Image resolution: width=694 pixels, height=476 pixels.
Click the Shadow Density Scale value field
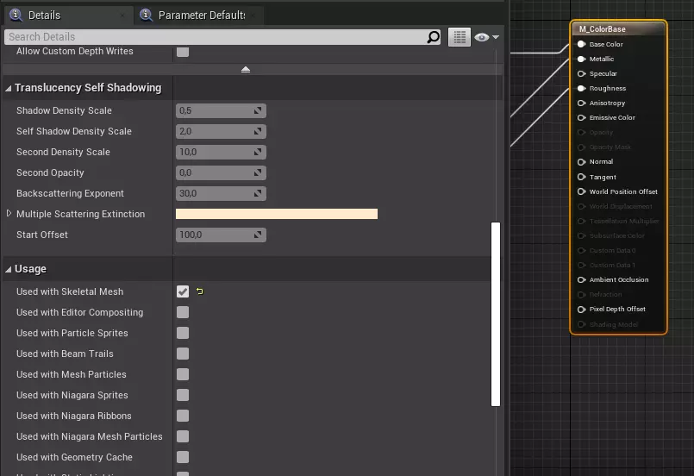214,110
